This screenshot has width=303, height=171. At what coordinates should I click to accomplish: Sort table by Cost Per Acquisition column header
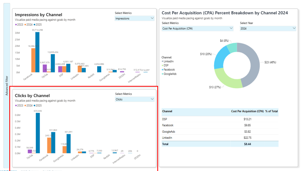point(247,111)
